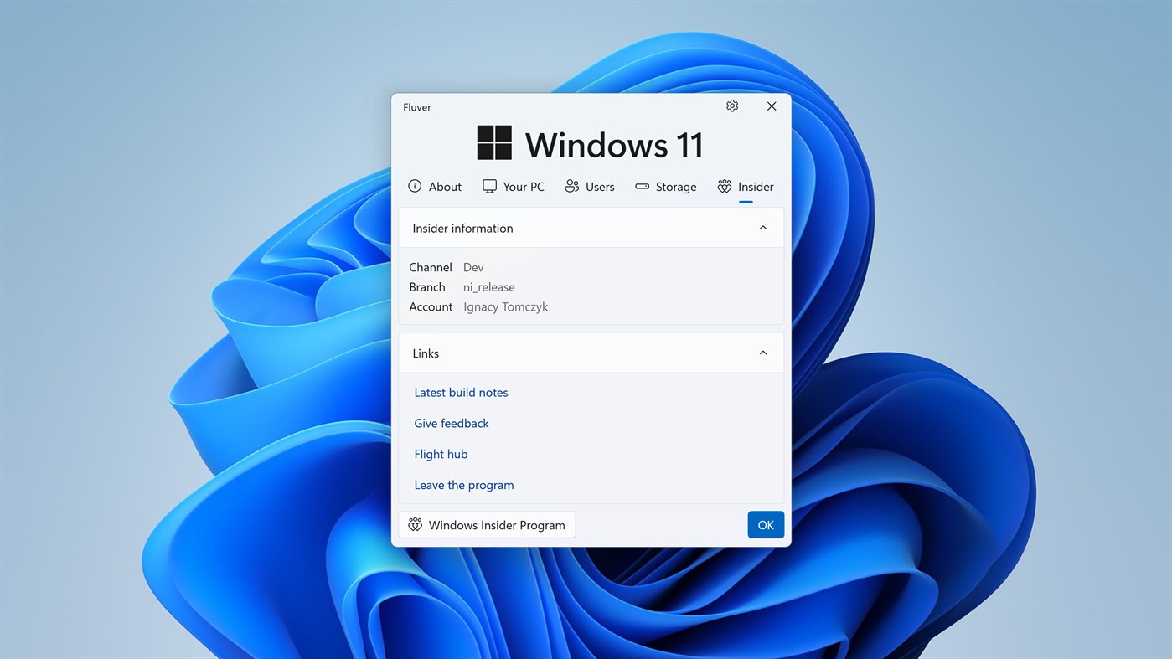This screenshot has width=1172, height=659.
Task: Click the Account label
Action: (x=431, y=307)
